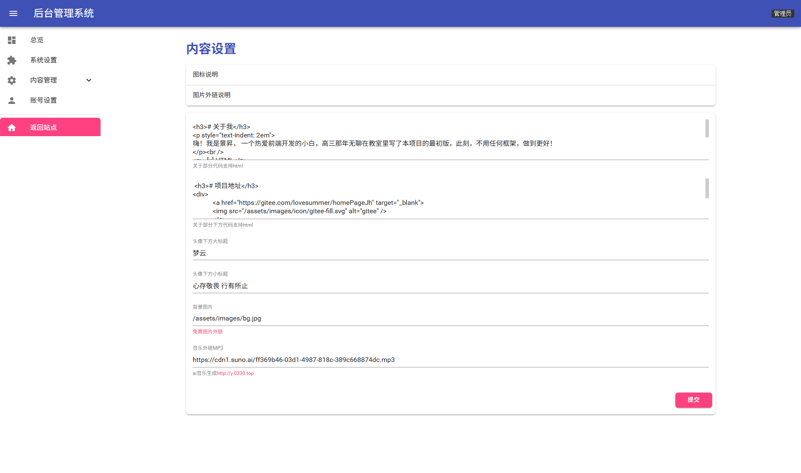
Task: Click the 管理员 badge
Action: pos(783,13)
